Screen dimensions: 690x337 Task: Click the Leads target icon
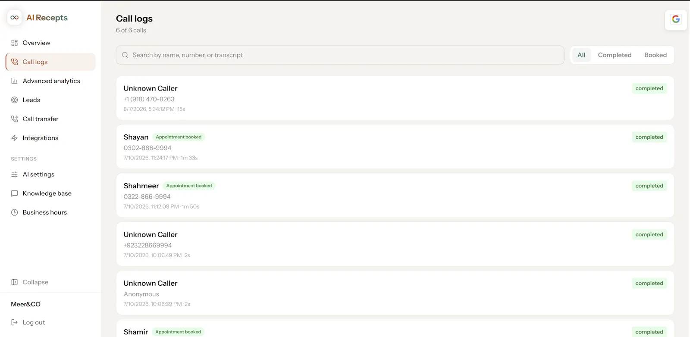click(x=15, y=100)
